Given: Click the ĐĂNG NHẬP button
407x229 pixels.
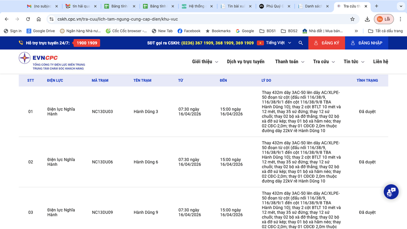Looking at the screenshot, I should click(366, 43).
